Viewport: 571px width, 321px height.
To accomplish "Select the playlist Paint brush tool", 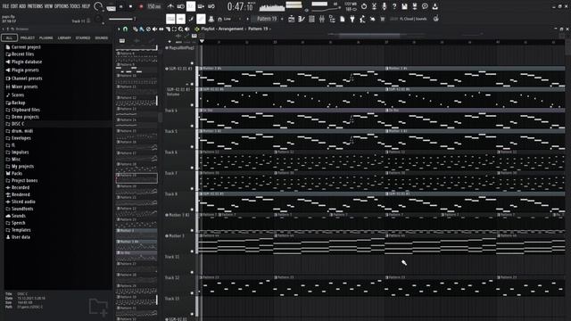I will tap(142, 29).
